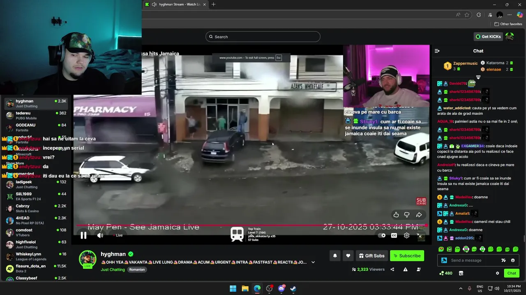Select the Romanian language tag
This screenshot has height=295, width=526.
(x=137, y=270)
